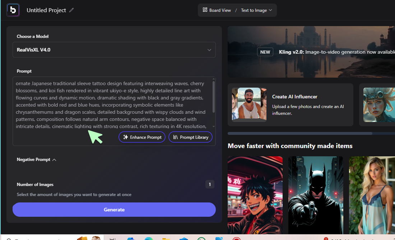Click Move faster with community heading
The width and height of the screenshot is (395, 240).
click(290, 146)
